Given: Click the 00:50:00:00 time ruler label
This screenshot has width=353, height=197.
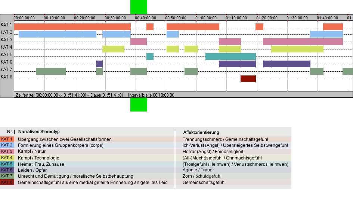Looking at the screenshot, I should tap(176, 18).
